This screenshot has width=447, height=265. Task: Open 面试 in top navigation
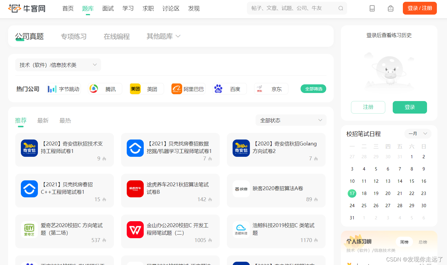point(108,8)
